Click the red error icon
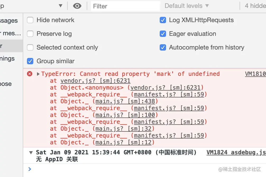This screenshot has width=266, height=177. (x=30, y=74)
